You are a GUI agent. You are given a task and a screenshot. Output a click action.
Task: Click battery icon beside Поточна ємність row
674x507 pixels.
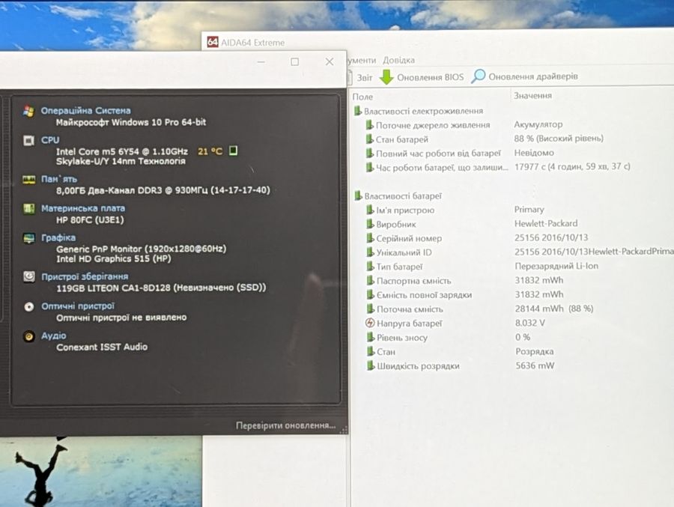coord(370,309)
